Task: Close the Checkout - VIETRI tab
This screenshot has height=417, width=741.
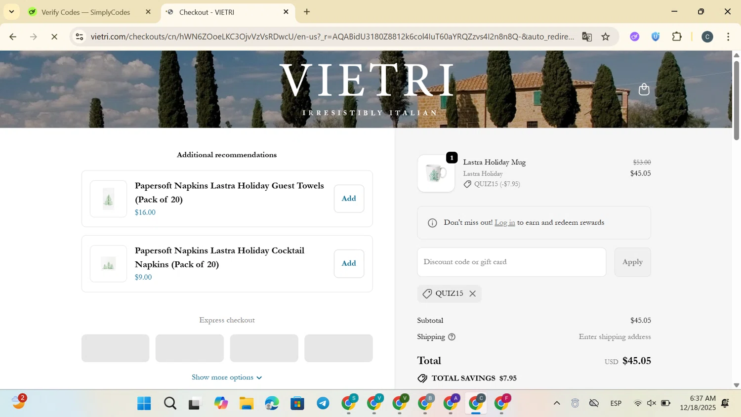Action: pos(286,12)
